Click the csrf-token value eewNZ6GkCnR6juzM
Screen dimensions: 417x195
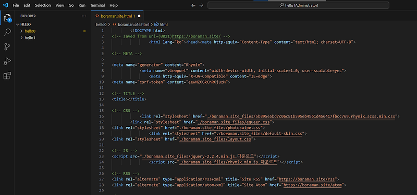pos(206,82)
